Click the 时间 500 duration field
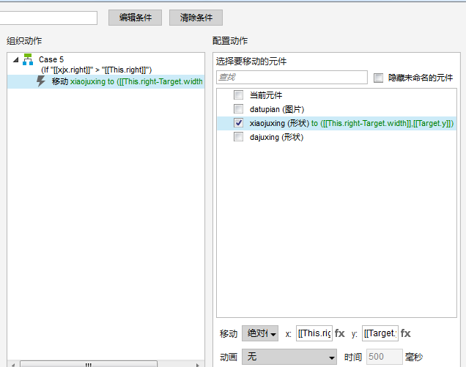 tap(385, 357)
